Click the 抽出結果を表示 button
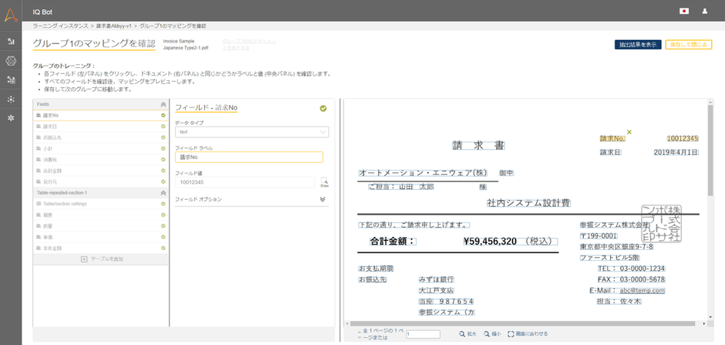 click(637, 45)
